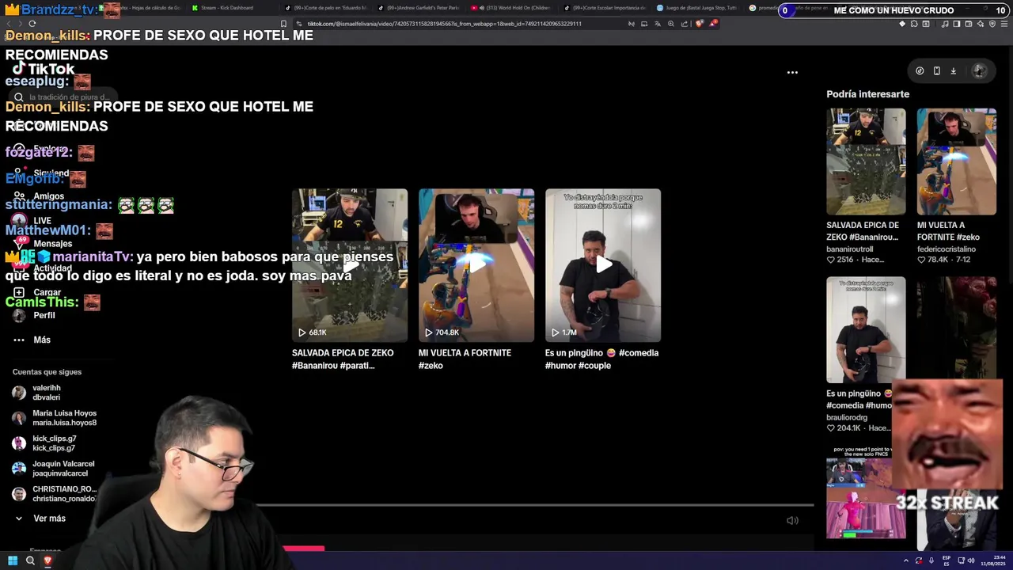Seek on the video progress bar
This screenshot has height=570, width=1013.
534,505
